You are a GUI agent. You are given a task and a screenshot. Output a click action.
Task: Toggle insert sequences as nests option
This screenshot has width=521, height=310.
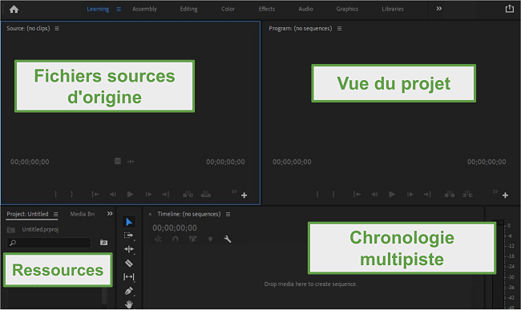pos(158,239)
